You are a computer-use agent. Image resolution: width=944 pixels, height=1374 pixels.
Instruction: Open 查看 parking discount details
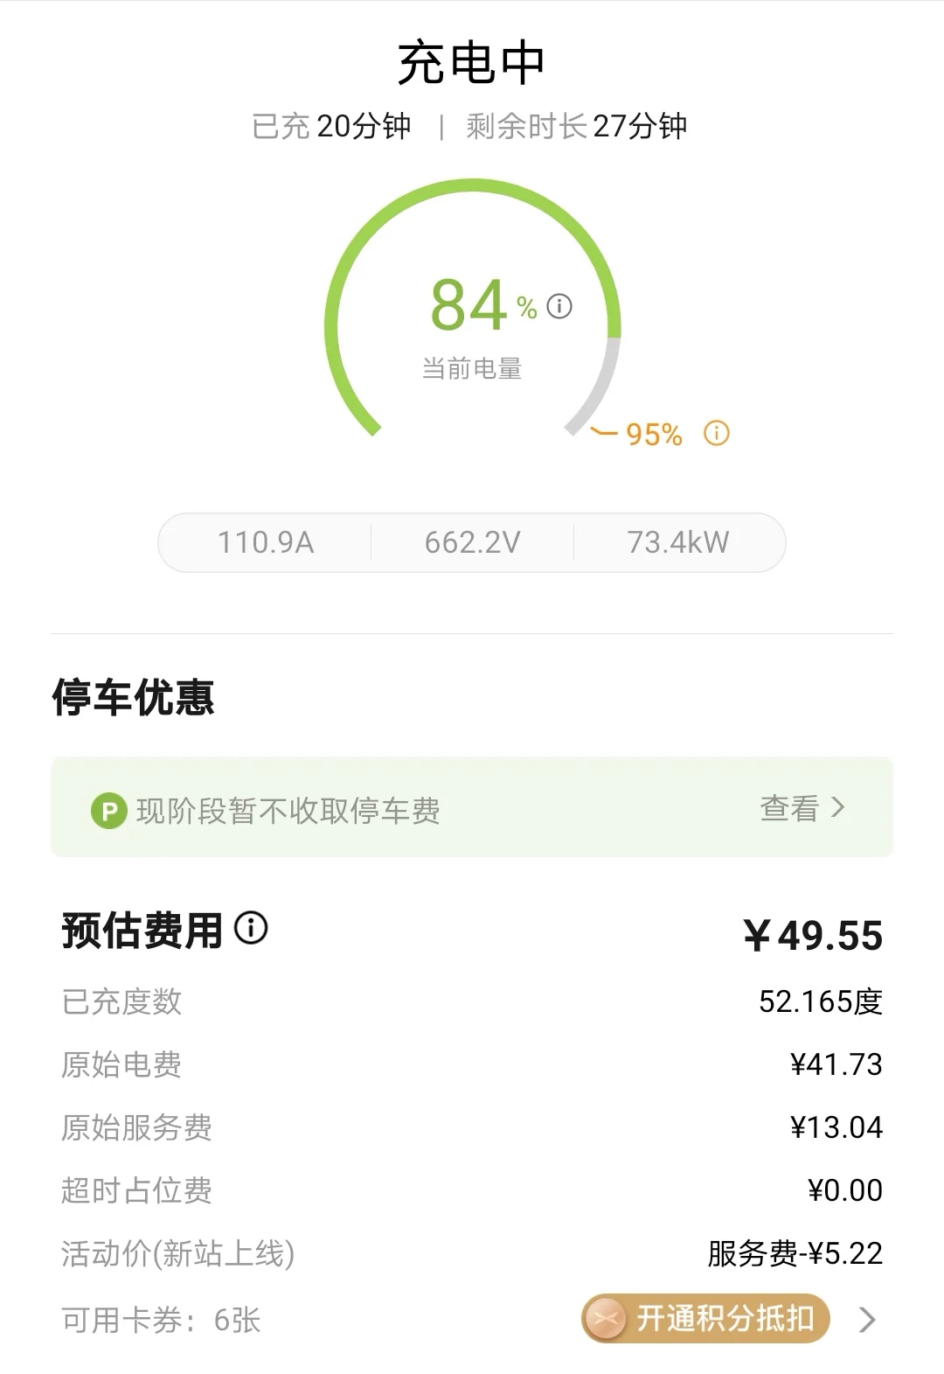coord(789,808)
